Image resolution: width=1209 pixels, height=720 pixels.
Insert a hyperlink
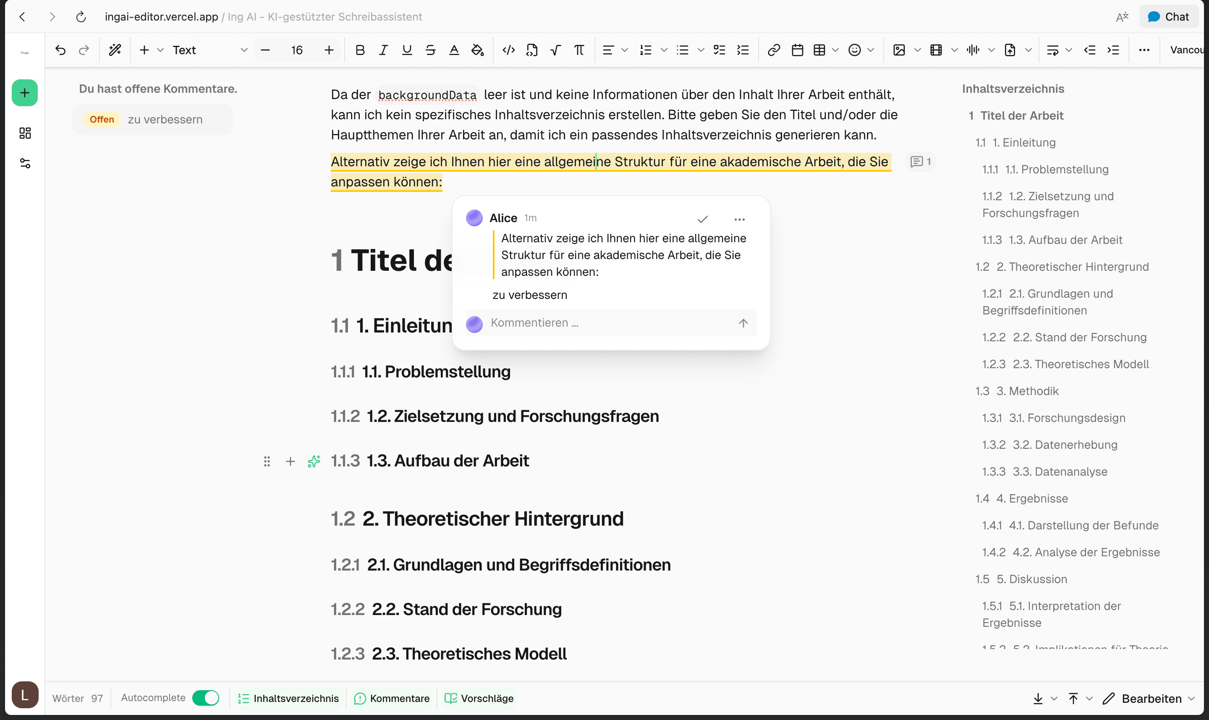point(773,50)
